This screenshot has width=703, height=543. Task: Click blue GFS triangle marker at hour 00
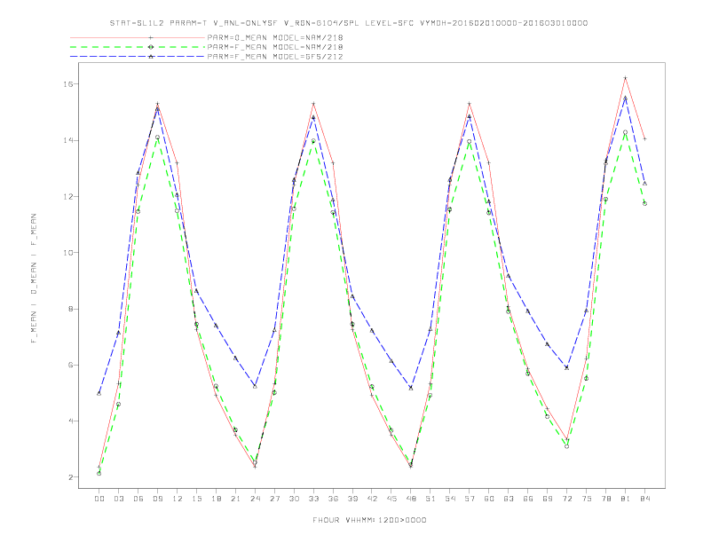pyautogui.click(x=99, y=393)
